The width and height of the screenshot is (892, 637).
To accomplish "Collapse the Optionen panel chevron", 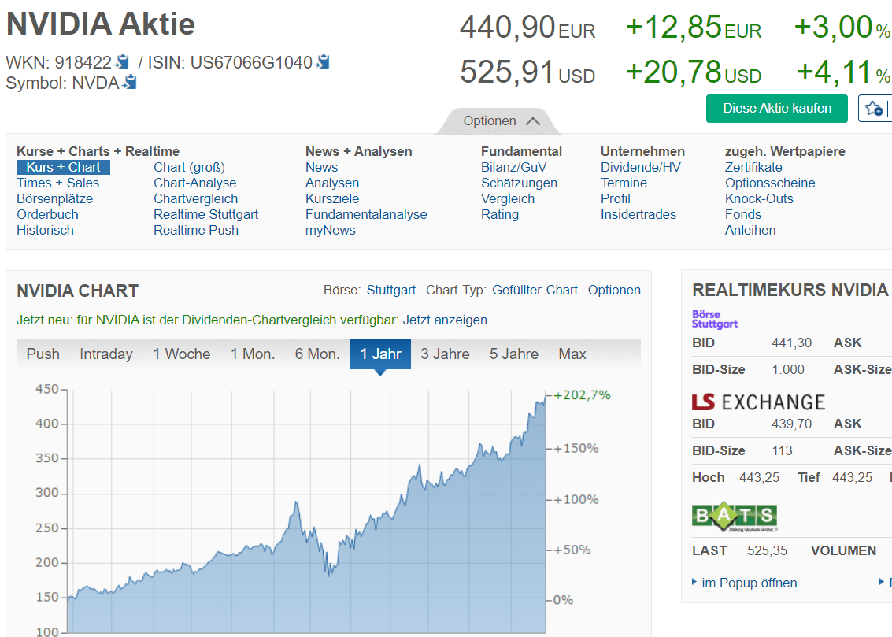I will [x=533, y=121].
